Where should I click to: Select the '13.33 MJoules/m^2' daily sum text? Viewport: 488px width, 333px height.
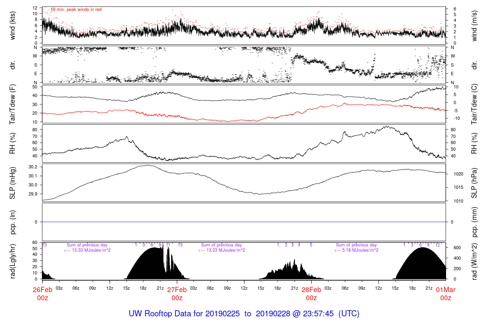click(x=91, y=250)
